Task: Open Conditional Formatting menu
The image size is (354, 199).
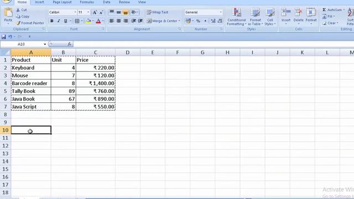Action: 236,17
